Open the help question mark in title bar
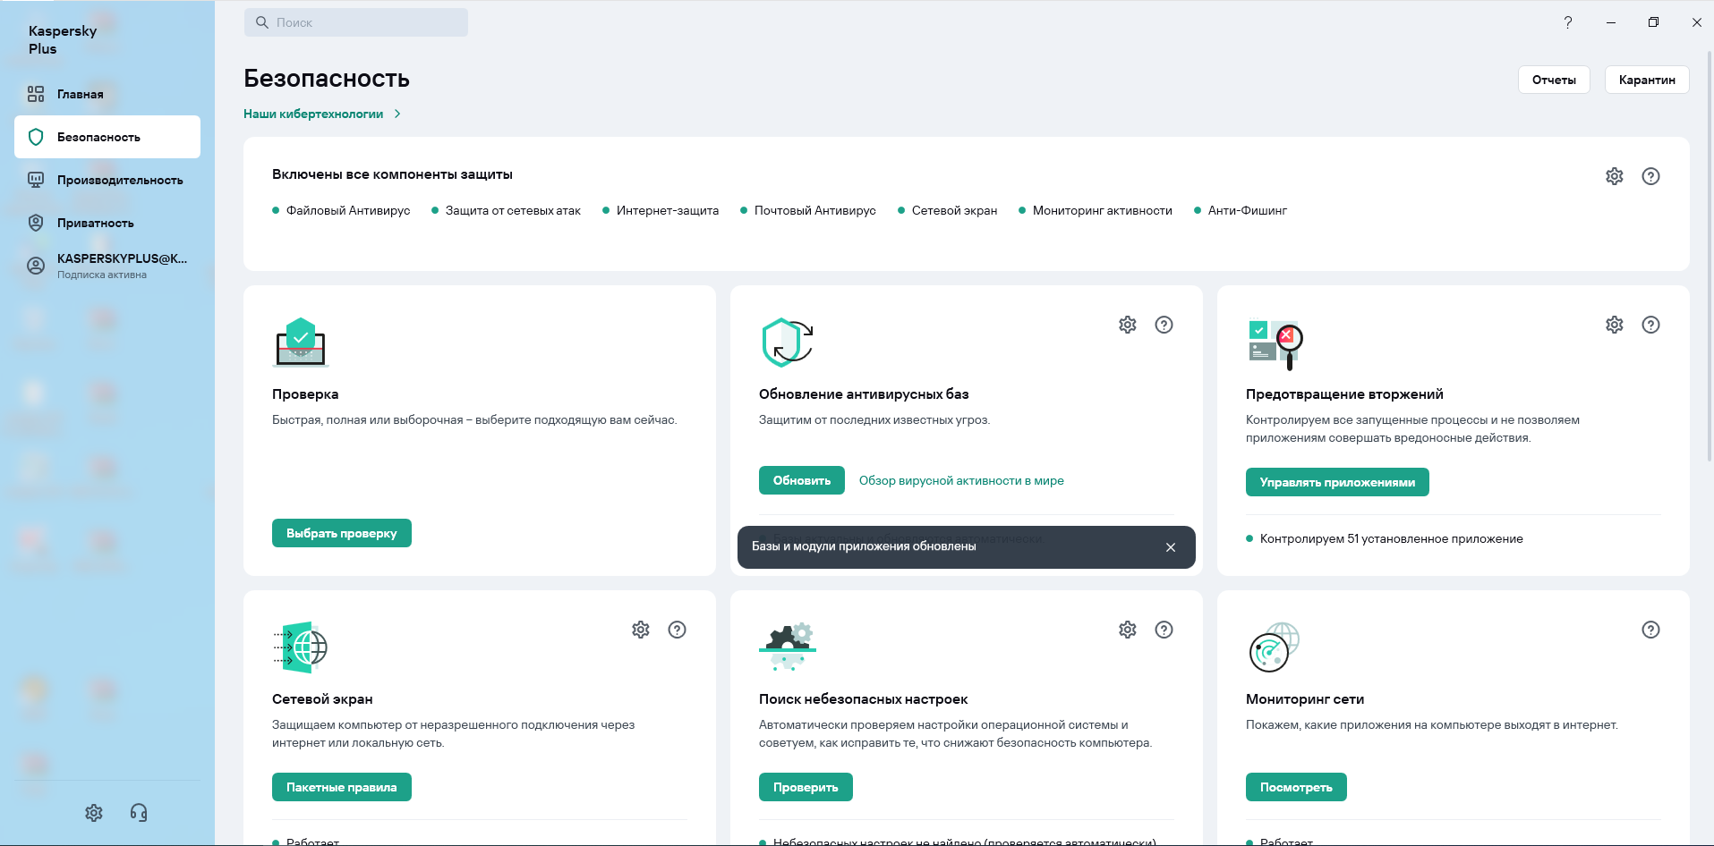1714x846 pixels. pyautogui.click(x=1567, y=22)
